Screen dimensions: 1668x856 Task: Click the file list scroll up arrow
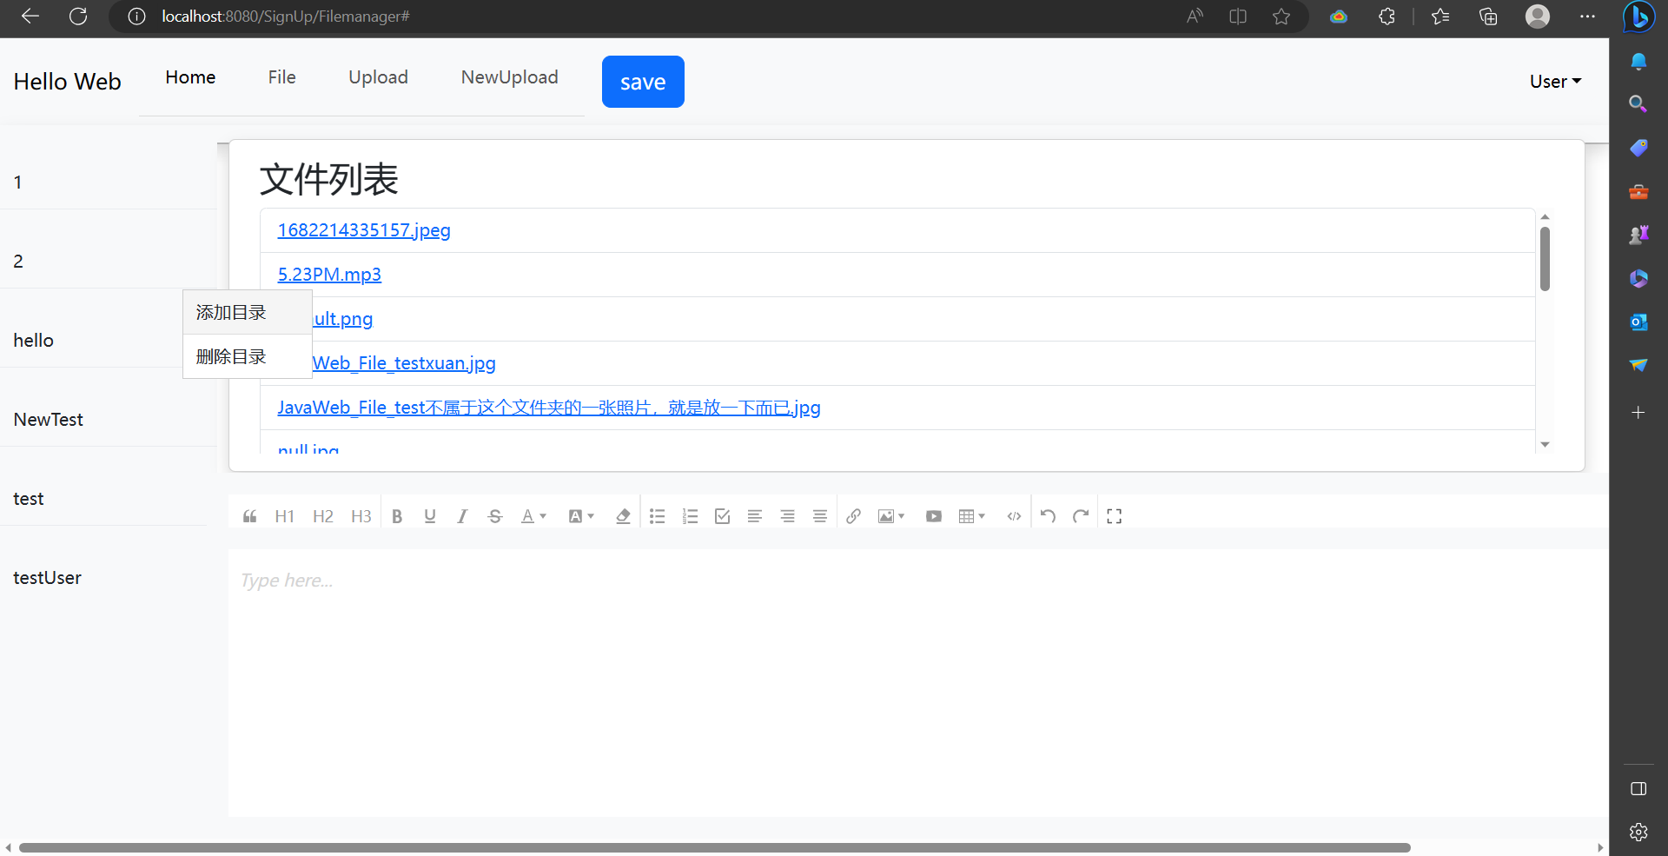(1545, 216)
